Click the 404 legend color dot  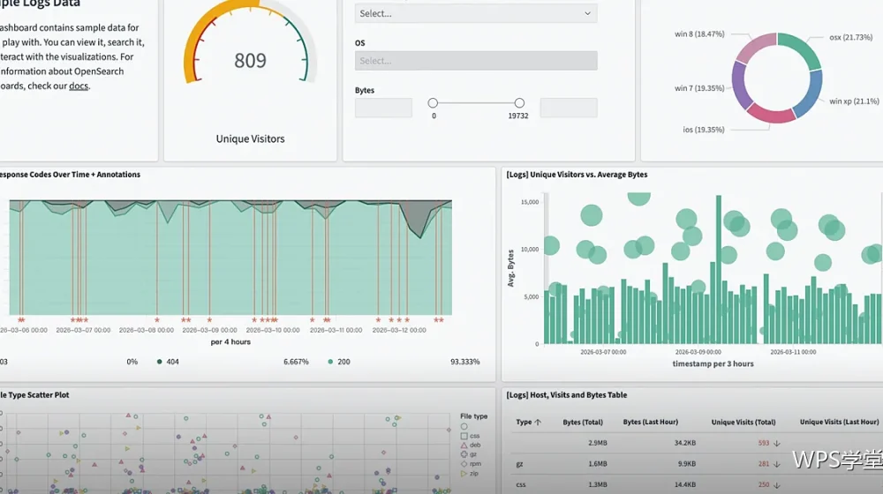[x=159, y=362]
